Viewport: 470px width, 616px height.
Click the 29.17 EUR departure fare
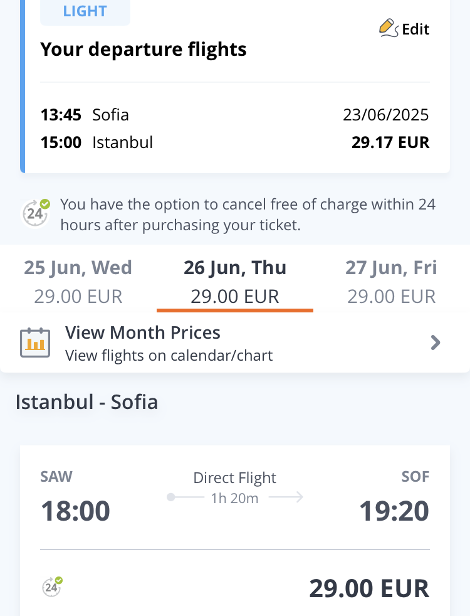390,142
